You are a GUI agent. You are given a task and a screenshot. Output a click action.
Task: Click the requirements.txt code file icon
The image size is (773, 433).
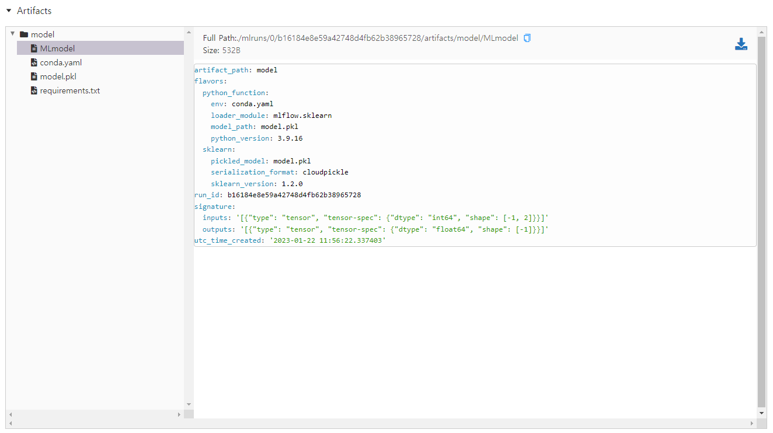pyautogui.click(x=34, y=90)
